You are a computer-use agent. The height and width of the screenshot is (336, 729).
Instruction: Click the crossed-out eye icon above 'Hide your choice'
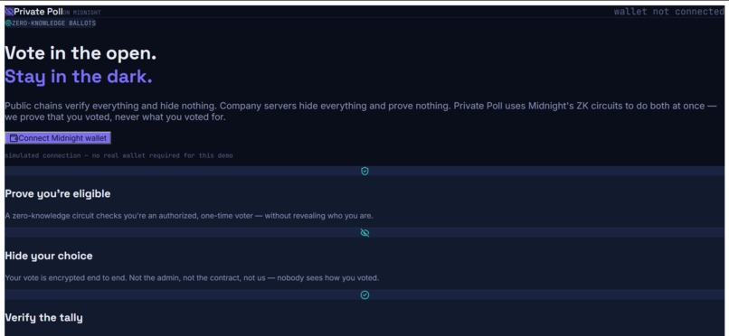[365, 233]
